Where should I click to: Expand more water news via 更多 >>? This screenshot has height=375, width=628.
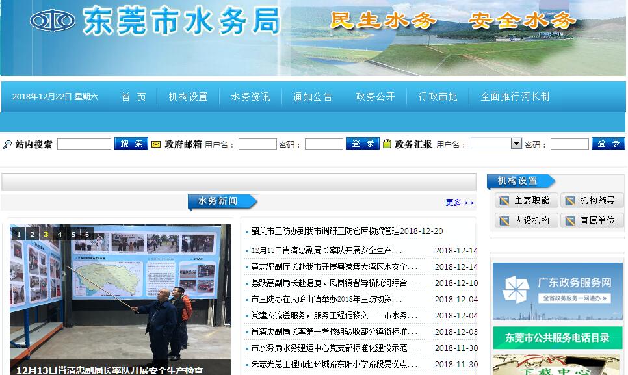point(460,203)
